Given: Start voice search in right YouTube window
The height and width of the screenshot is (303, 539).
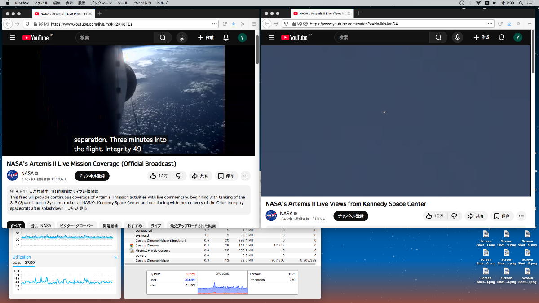Looking at the screenshot, I should 457,38.
